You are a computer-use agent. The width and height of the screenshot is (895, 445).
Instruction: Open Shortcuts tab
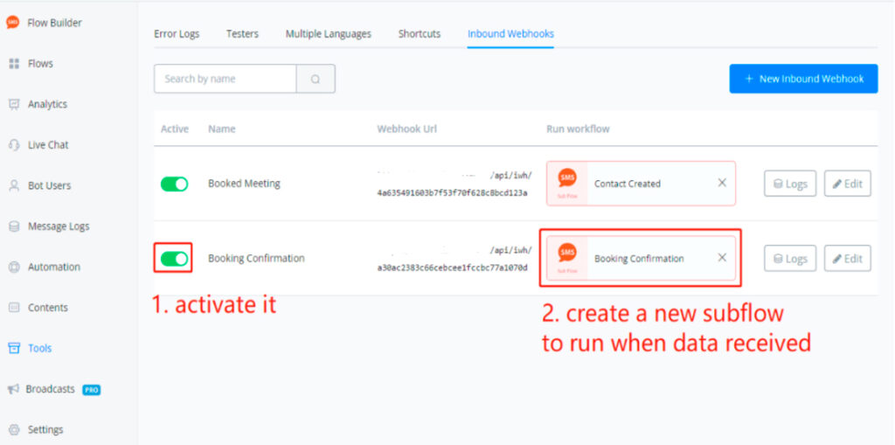tap(420, 34)
